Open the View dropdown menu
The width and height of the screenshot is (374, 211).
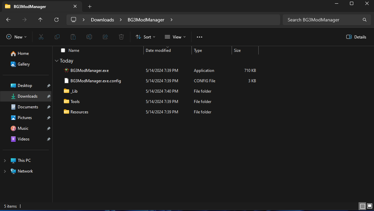point(175,37)
